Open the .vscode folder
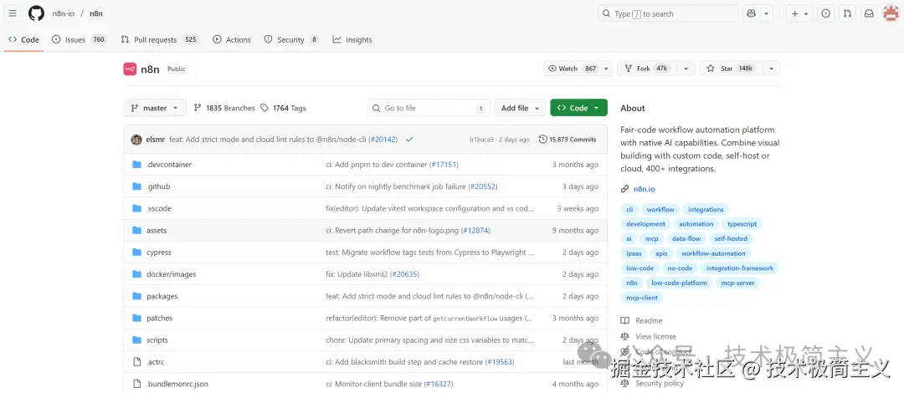The height and width of the screenshot is (393, 904). [x=158, y=208]
